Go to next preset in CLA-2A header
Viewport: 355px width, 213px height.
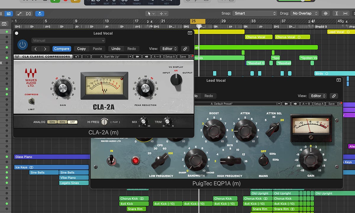click(45, 49)
